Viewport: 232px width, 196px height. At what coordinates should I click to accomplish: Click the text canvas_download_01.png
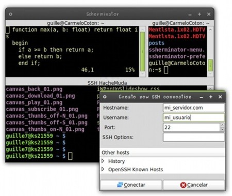(x=40, y=96)
